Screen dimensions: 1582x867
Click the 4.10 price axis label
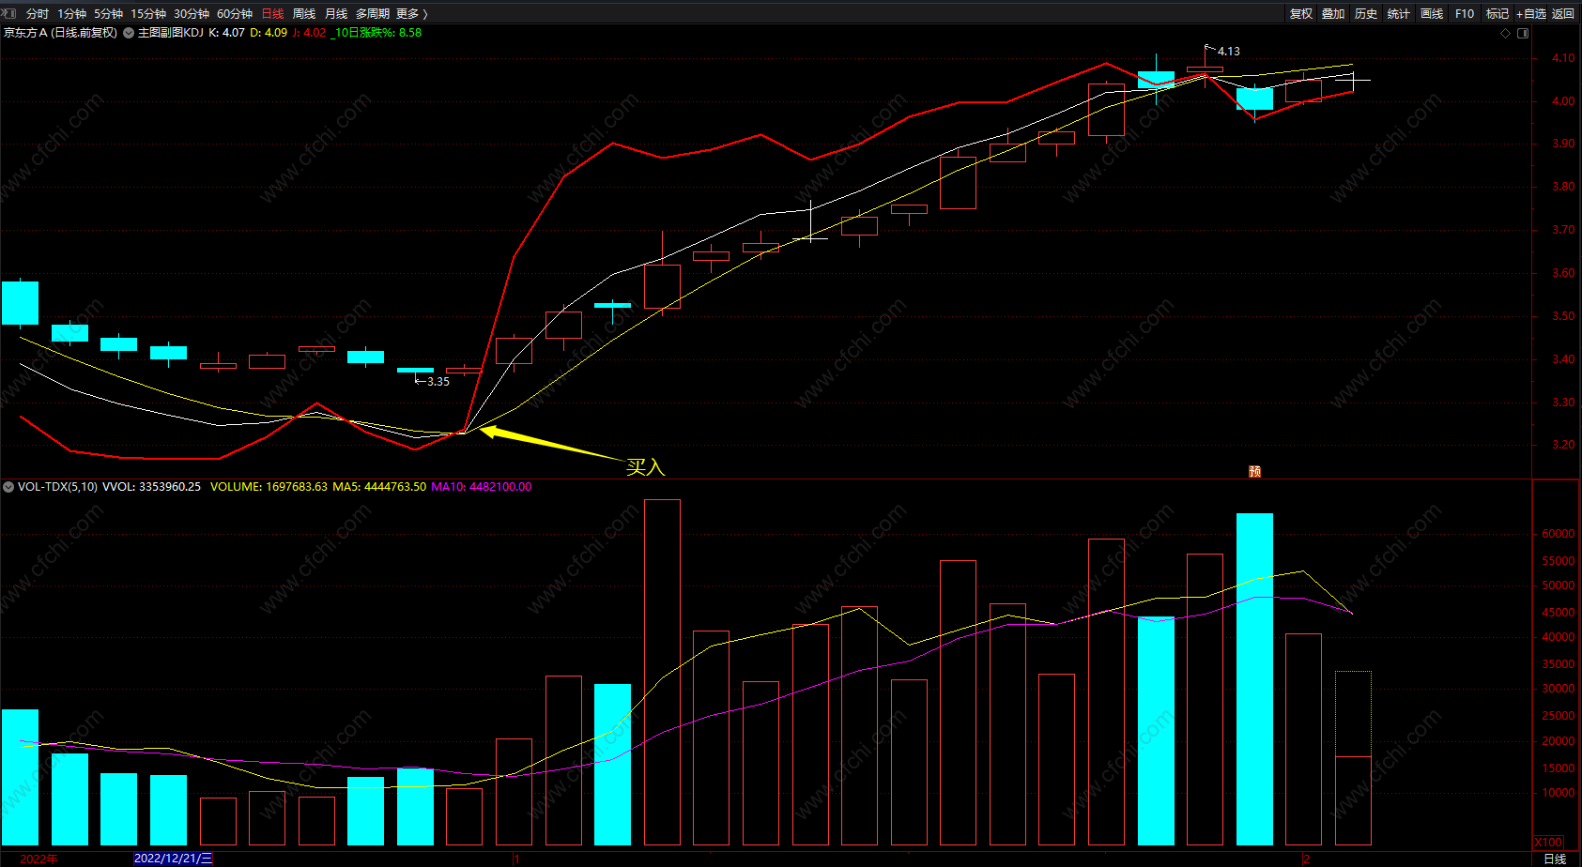pos(1563,58)
